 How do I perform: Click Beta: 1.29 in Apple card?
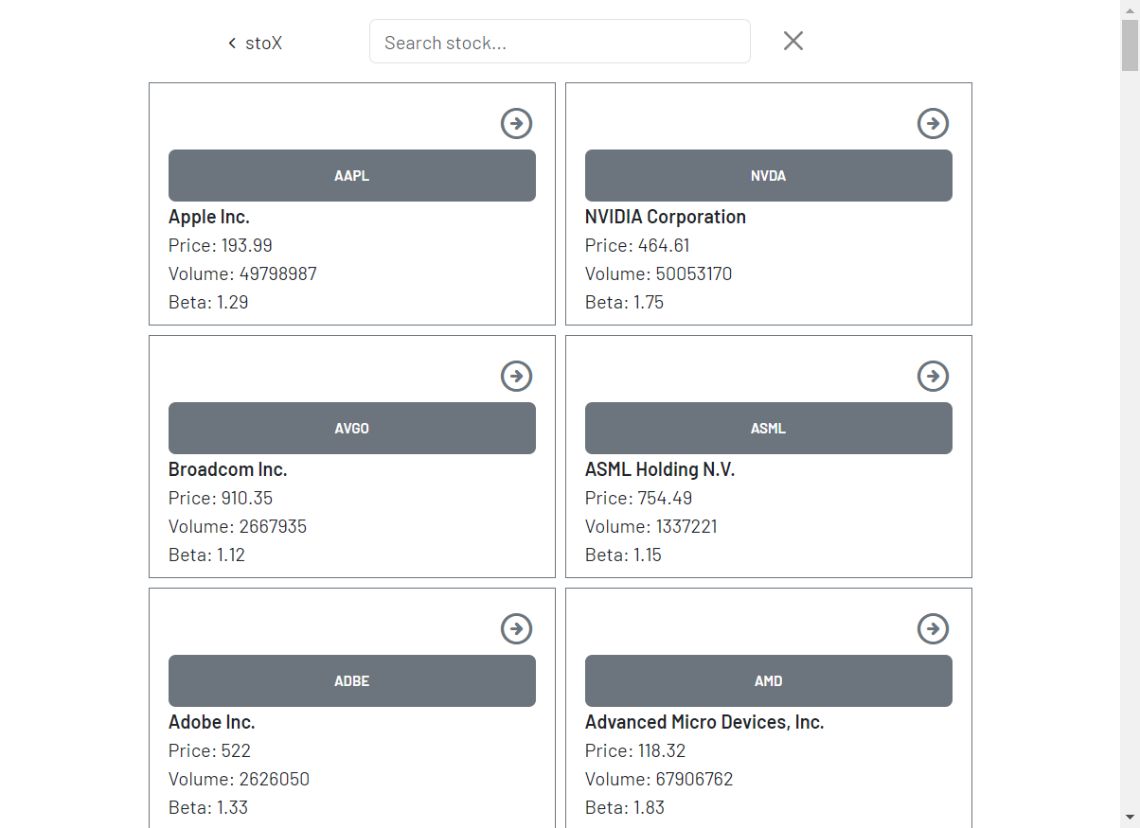click(208, 302)
